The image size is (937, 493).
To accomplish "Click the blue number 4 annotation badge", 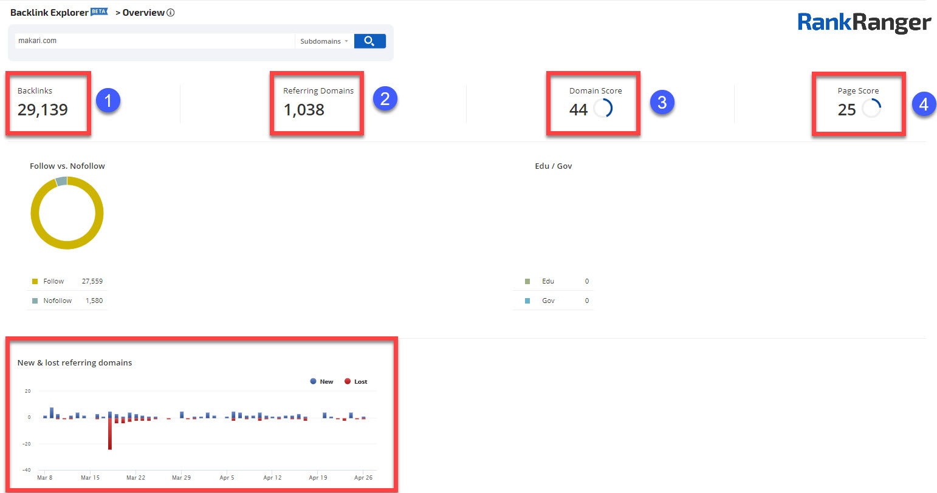I will point(923,104).
